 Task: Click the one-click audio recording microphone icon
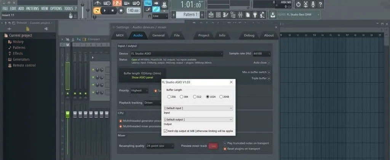click(x=313, y=5)
